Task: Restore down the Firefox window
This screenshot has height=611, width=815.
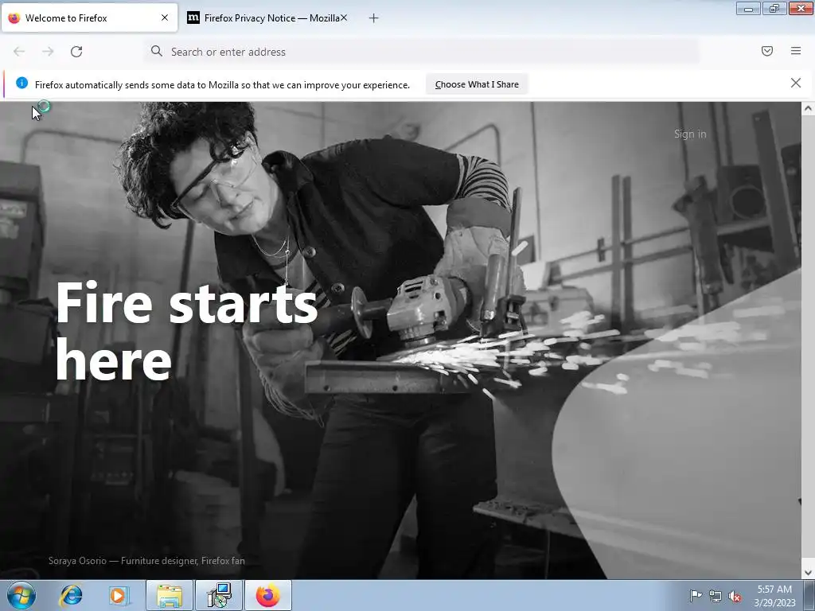Action: 774,8
